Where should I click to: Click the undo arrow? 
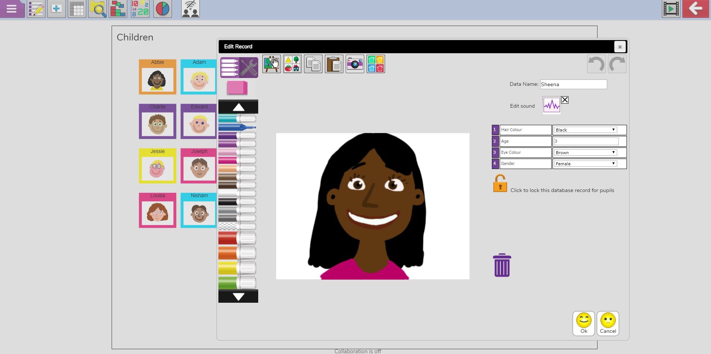pyautogui.click(x=596, y=64)
